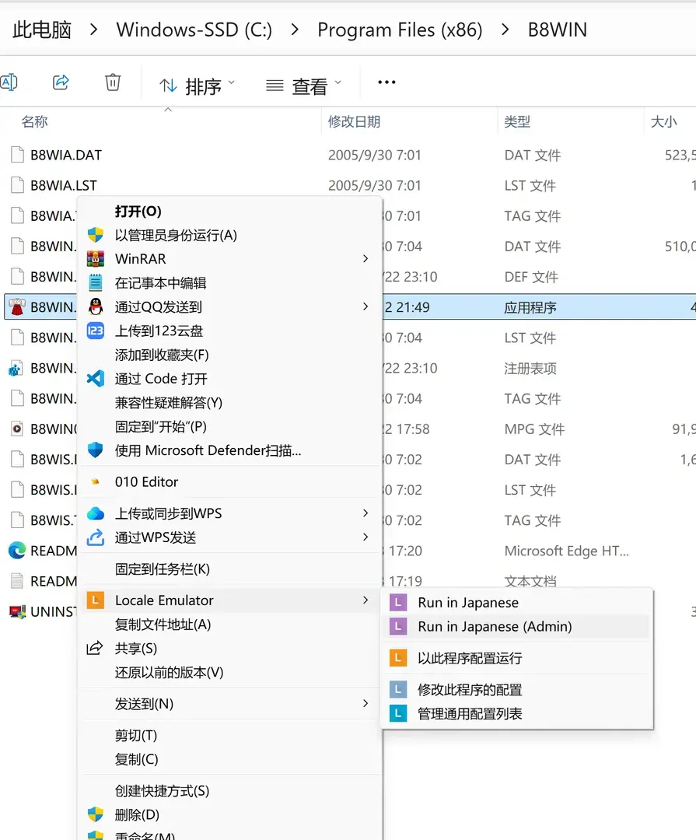Expand the chevron after 此电脑 in the path
The image size is (696, 840).
[94, 30]
